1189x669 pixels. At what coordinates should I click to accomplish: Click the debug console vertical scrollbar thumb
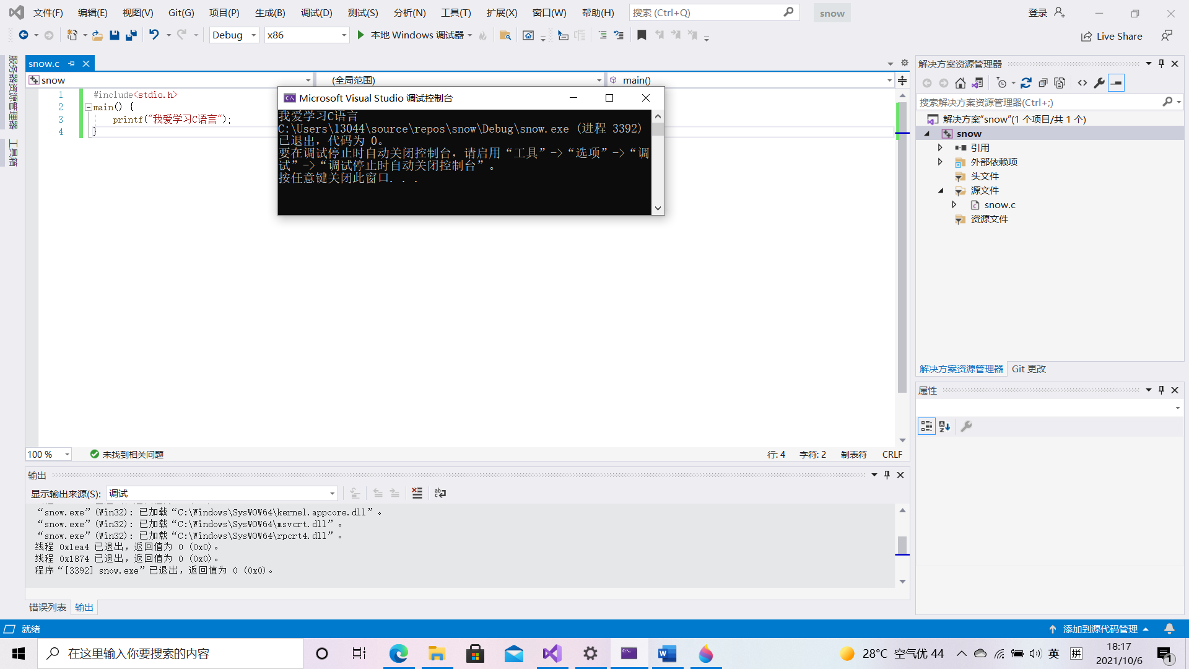pos(658,129)
